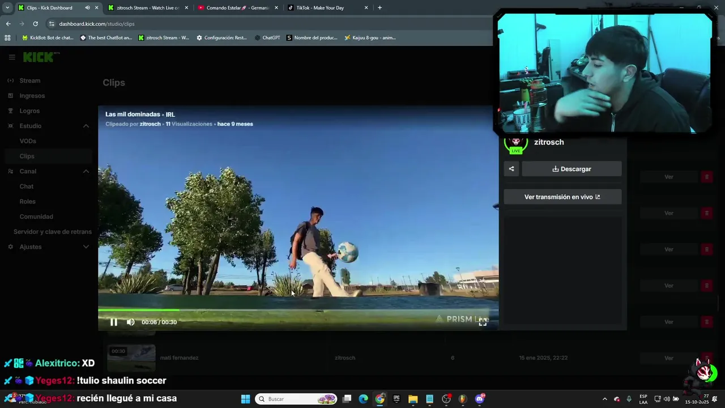The width and height of the screenshot is (725, 408).
Task: Expand the Ajustes section chevron
Action: click(x=86, y=247)
